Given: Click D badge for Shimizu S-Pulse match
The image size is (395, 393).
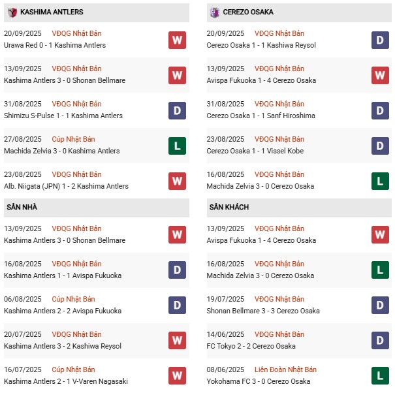Looking at the screenshot, I should point(177,110).
